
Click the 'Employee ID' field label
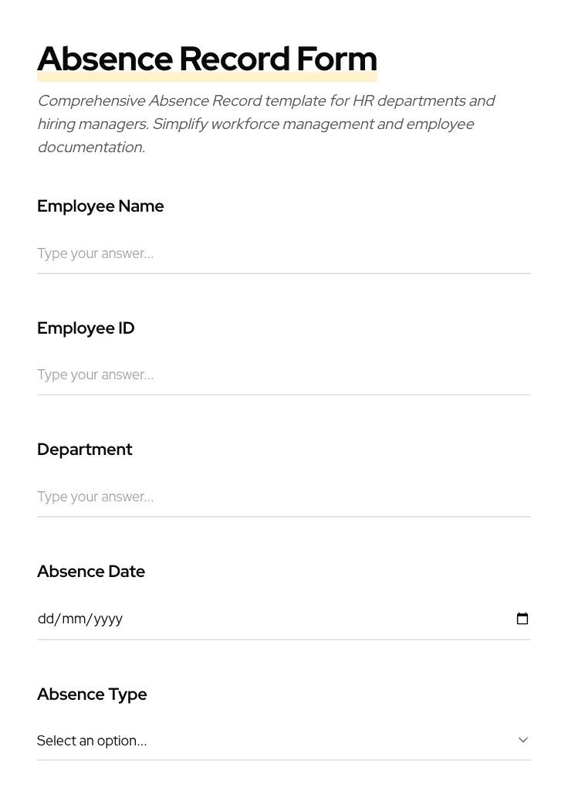coord(86,328)
